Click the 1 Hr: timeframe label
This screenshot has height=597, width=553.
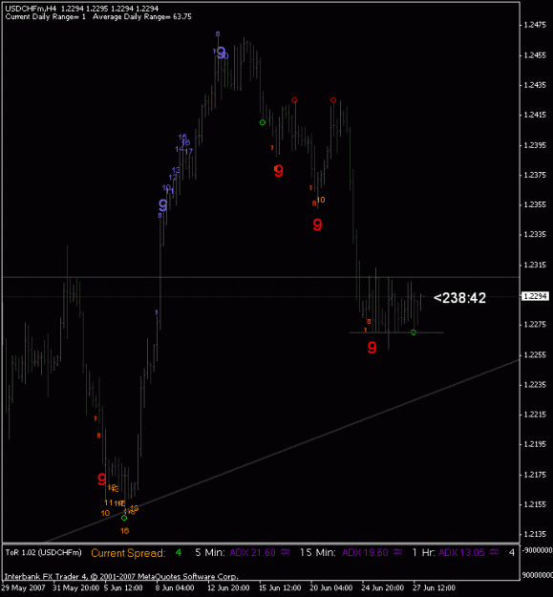pyautogui.click(x=424, y=552)
